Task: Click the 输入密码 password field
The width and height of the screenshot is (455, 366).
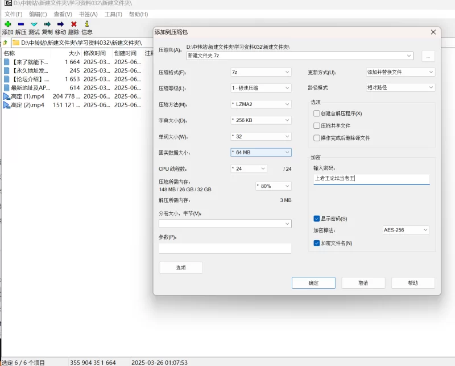Action: click(x=371, y=179)
